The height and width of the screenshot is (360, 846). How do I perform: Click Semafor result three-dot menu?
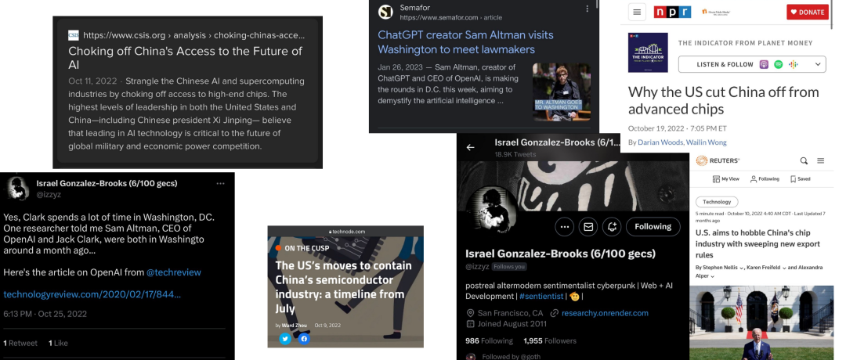587,9
